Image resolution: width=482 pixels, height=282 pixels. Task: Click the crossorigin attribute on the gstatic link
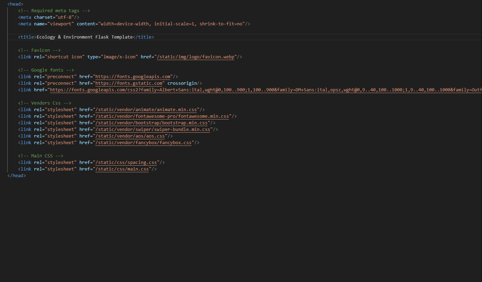coord(182,83)
